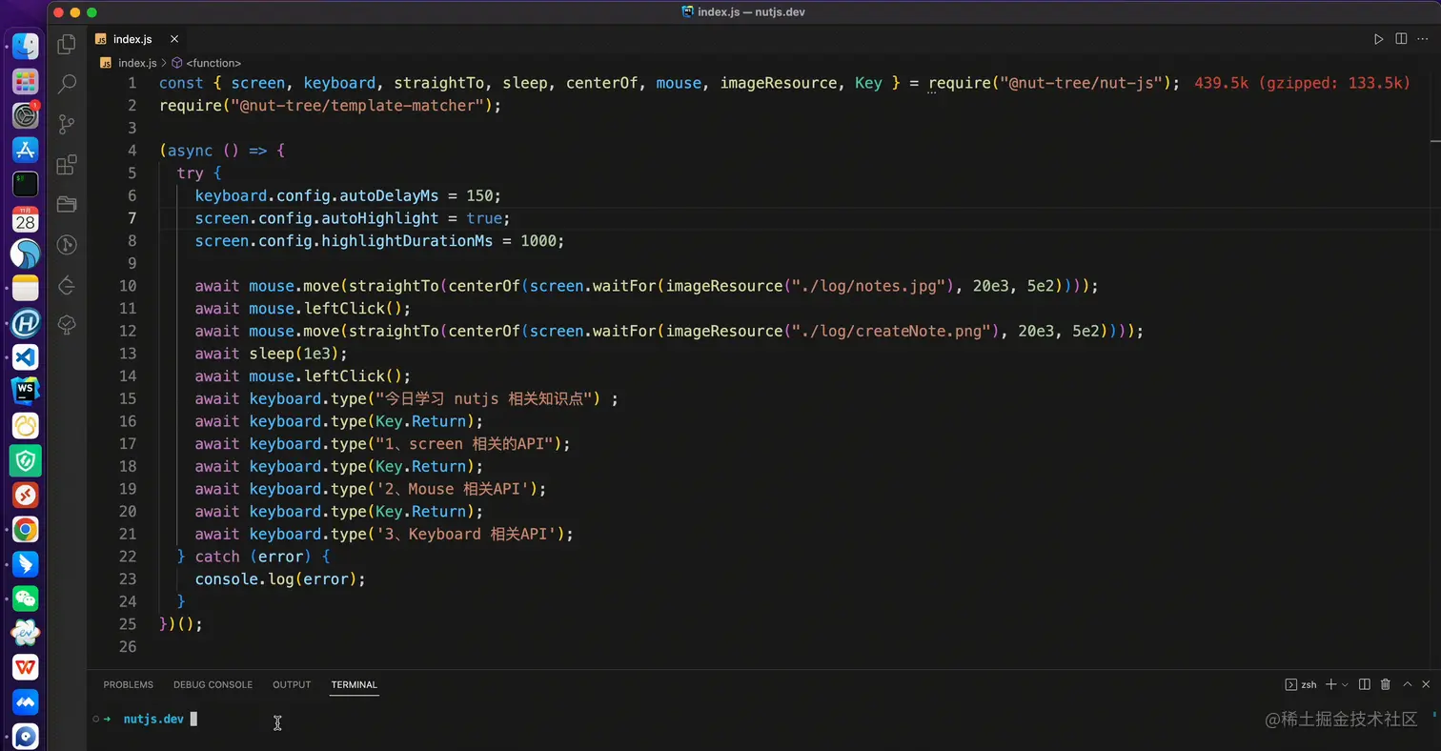Screen dimensions: 1441x751
Task: Split the editor to the right
Action: pos(1401,39)
